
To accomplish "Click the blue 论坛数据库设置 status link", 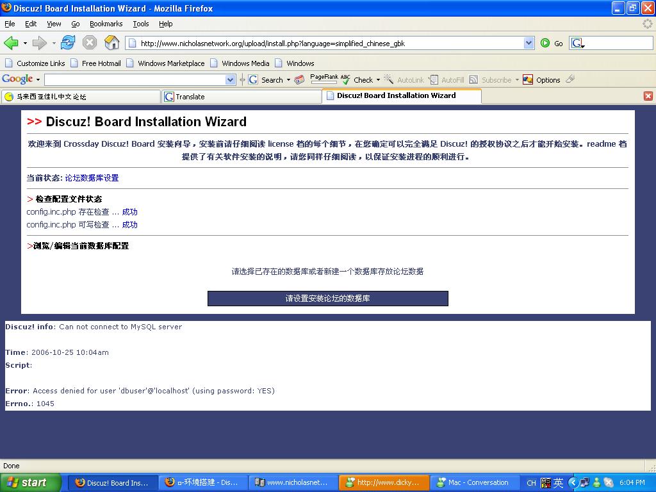I will 92,178.
